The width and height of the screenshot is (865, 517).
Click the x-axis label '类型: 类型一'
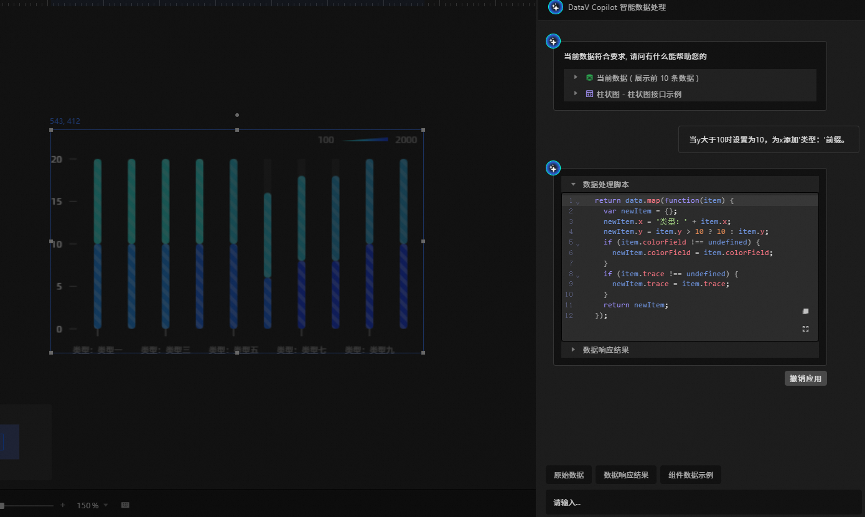(x=98, y=350)
